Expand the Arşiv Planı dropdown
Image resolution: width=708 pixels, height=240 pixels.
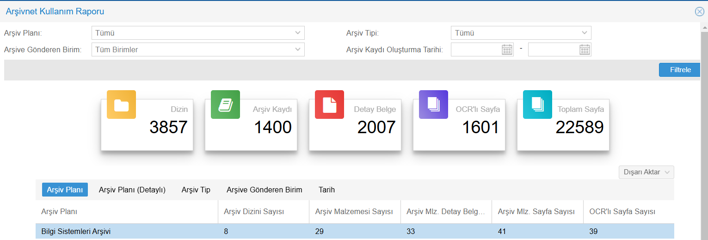[x=297, y=33]
